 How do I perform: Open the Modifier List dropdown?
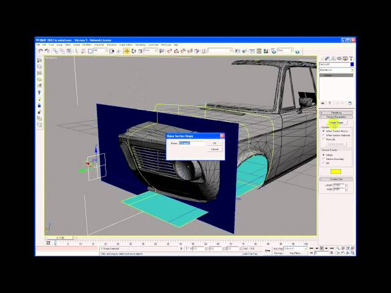tap(336, 70)
